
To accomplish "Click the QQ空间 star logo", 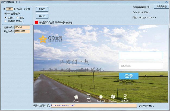I will coord(43,39).
